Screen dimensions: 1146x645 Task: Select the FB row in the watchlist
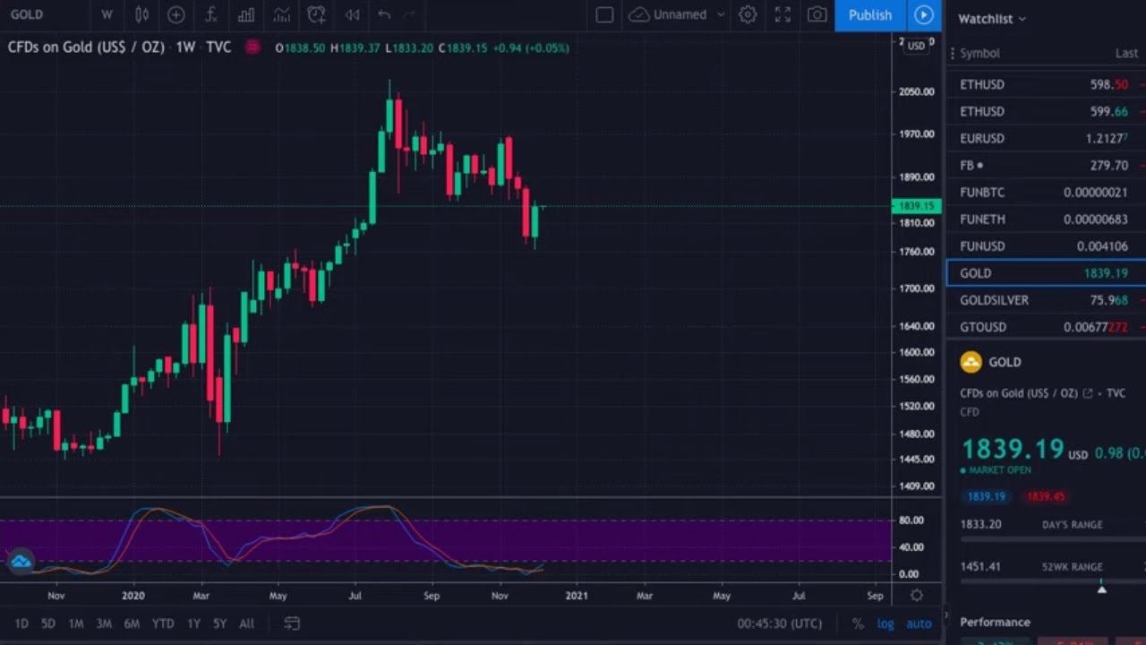(1046, 165)
